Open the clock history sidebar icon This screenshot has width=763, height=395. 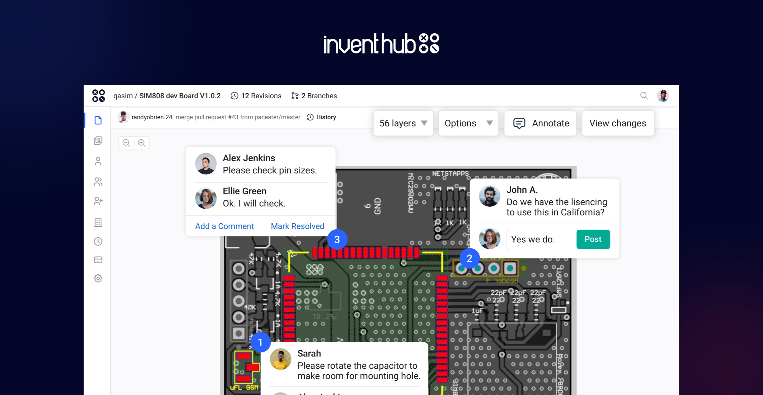[98, 242]
